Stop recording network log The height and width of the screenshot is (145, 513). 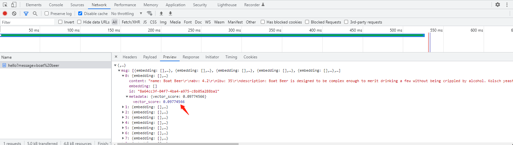(x=5, y=13)
